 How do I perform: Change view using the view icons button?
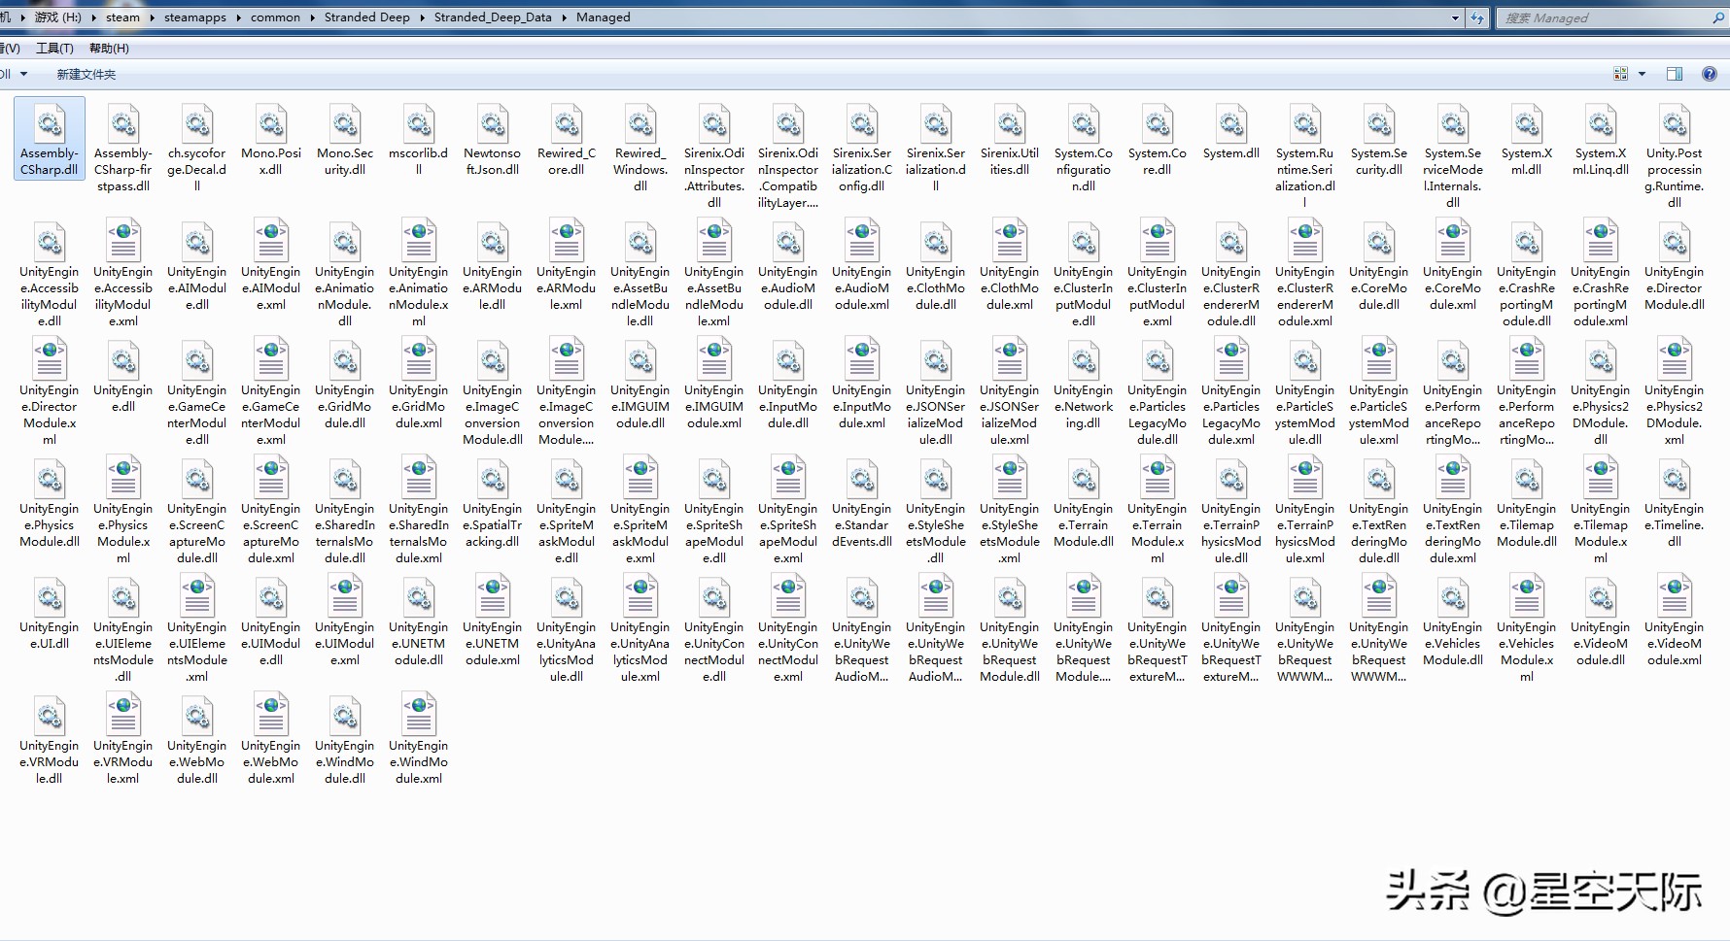coord(1620,74)
